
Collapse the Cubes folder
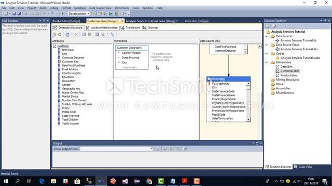267,54
